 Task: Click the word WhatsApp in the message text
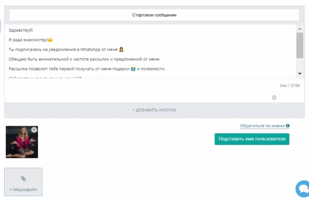point(90,50)
